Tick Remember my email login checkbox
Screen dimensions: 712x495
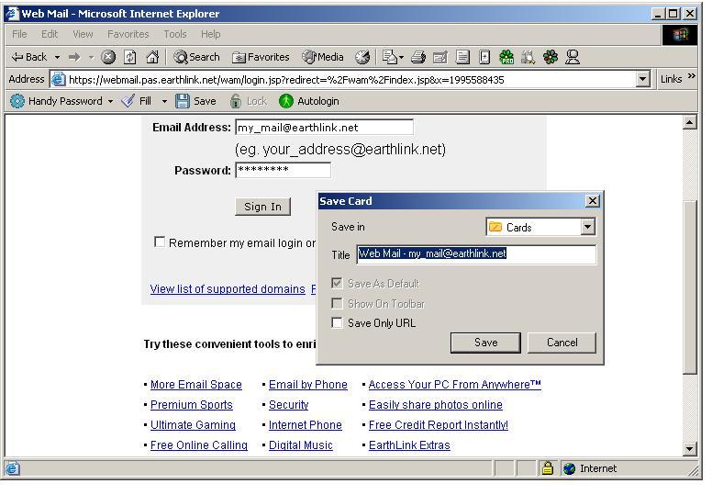coord(160,242)
